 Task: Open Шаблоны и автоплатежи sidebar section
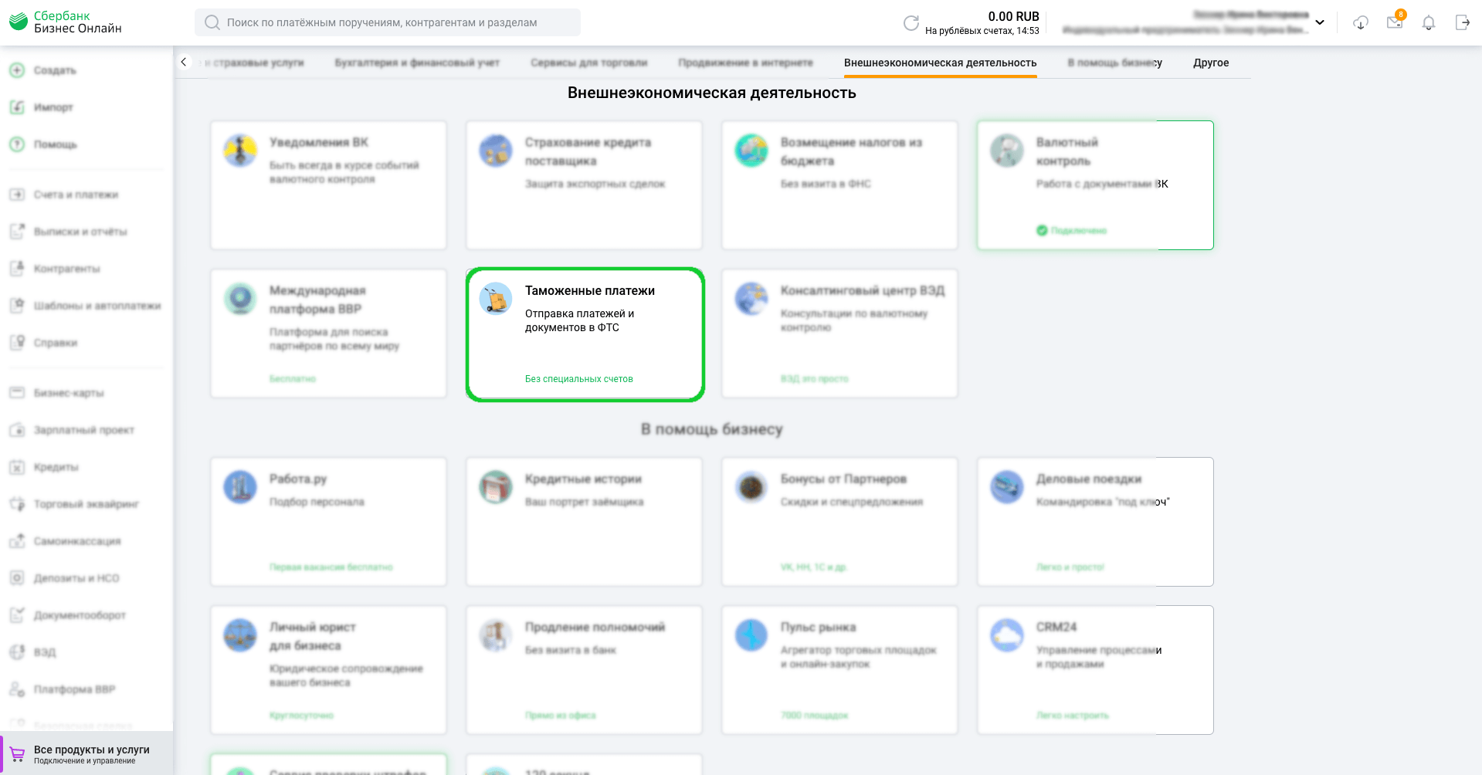(x=86, y=306)
